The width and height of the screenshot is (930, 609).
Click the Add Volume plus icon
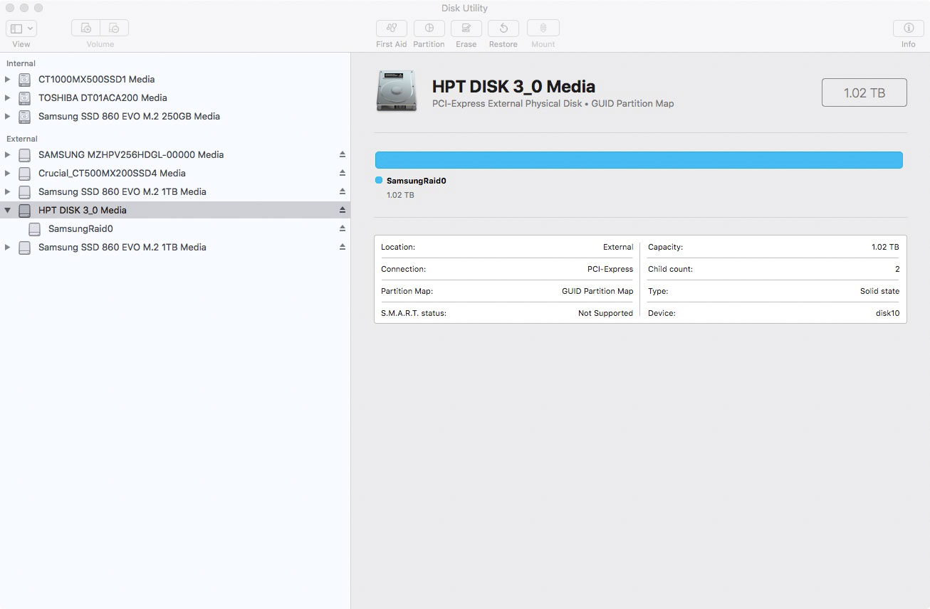[x=85, y=28]
